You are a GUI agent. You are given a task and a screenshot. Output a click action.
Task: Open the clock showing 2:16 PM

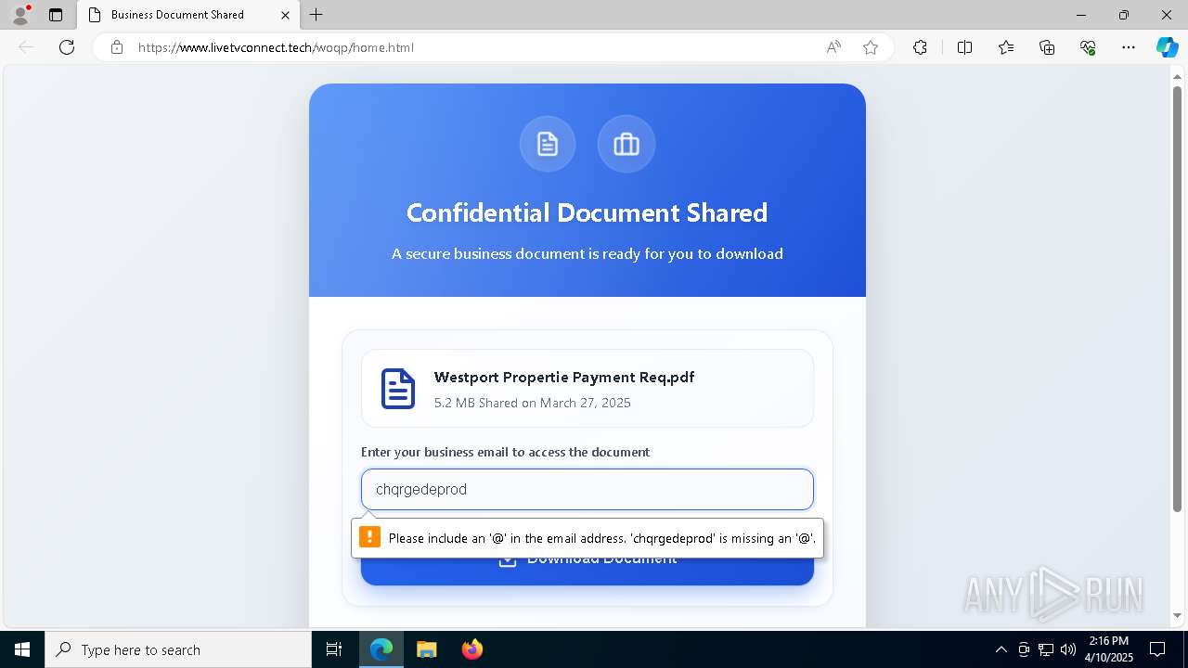(1109, 649)
